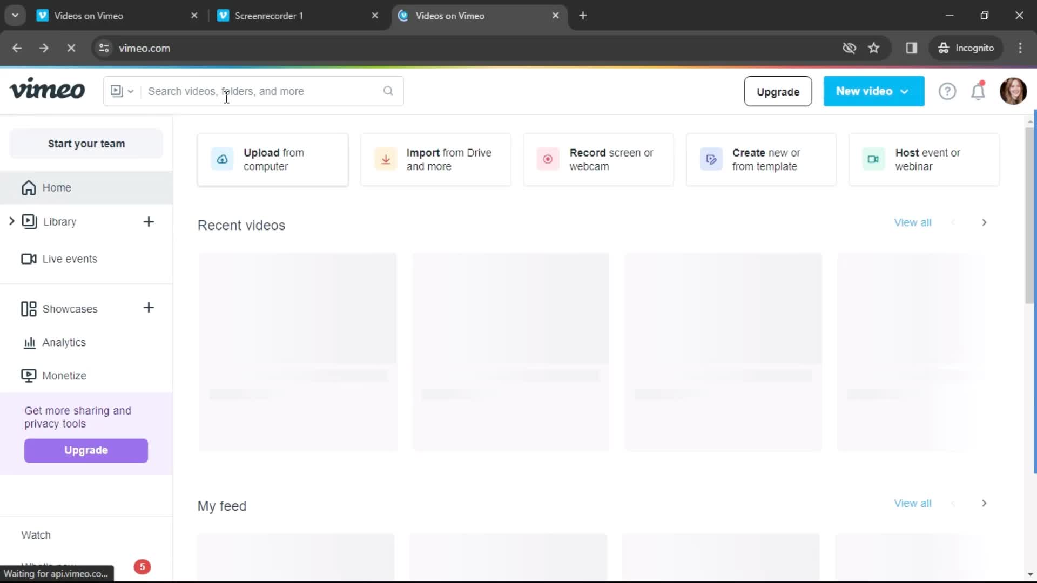Click the Library play icon
The width and height of the screenshot is (1037, 583).
29,221
